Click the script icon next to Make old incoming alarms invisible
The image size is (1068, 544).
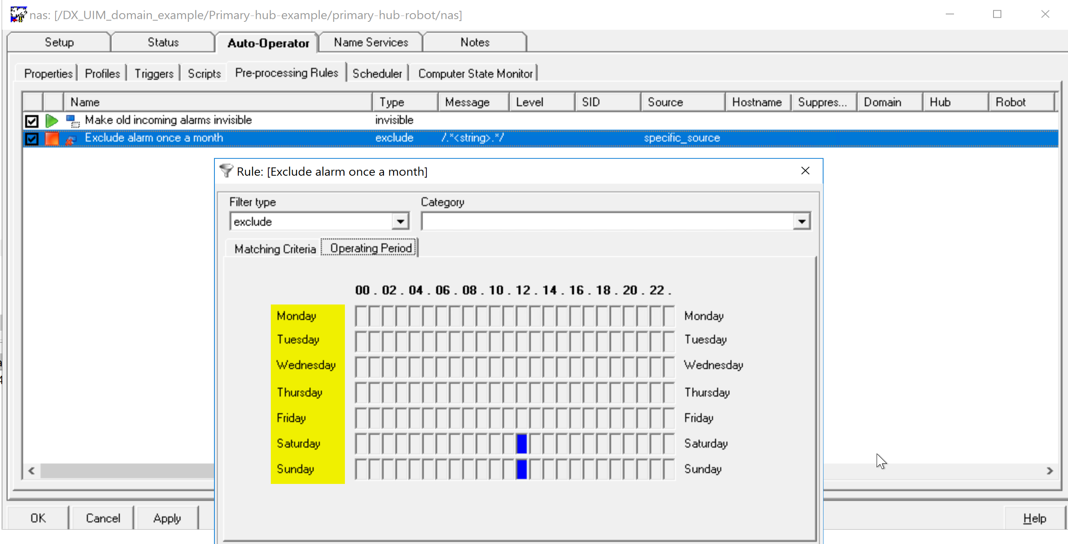click(72, 121)
